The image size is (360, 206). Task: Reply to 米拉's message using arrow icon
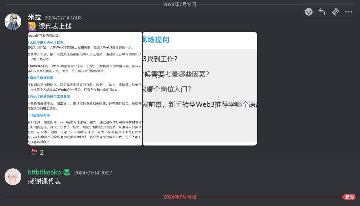pyautogui.click(x=322, y=12)
